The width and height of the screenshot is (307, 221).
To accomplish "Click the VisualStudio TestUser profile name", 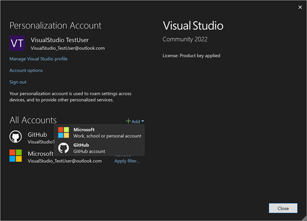I will click(59, 40).
